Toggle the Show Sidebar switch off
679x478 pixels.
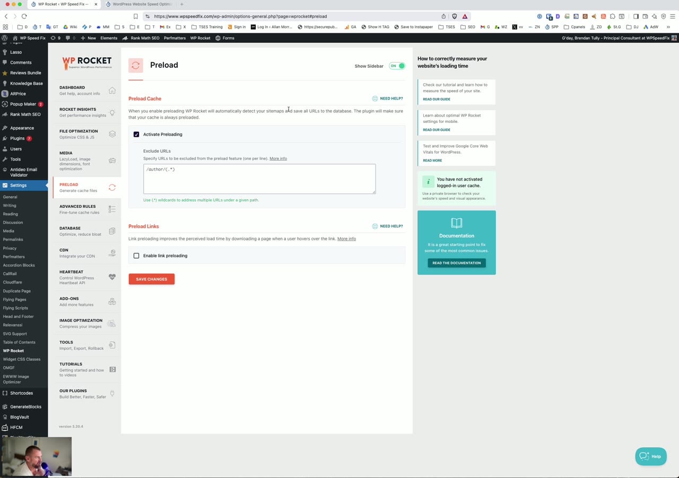tap(397, 66)
